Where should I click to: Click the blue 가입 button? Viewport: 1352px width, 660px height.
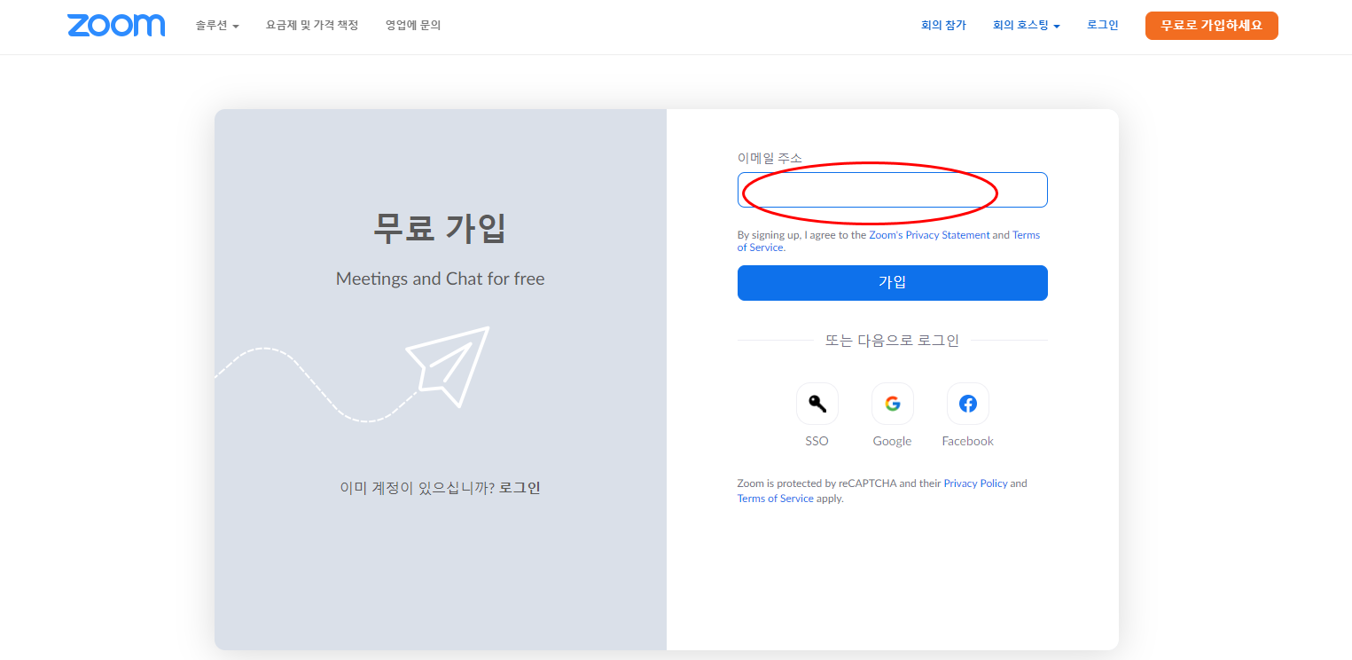[892, 283]
